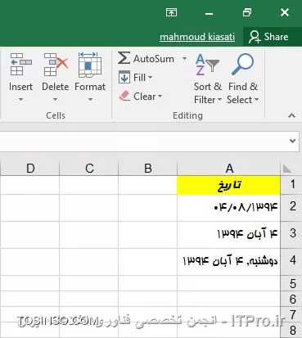Select column B header

click(147, 169)
